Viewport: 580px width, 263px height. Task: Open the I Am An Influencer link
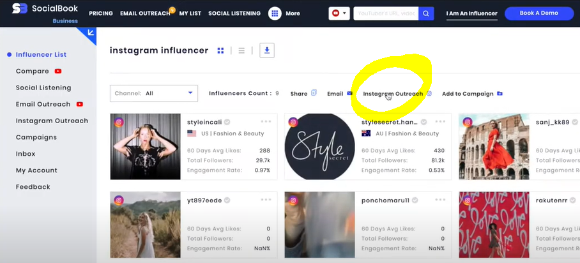pos(471,13)
